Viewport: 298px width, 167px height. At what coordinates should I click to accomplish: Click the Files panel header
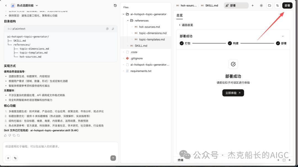[126, 7]
